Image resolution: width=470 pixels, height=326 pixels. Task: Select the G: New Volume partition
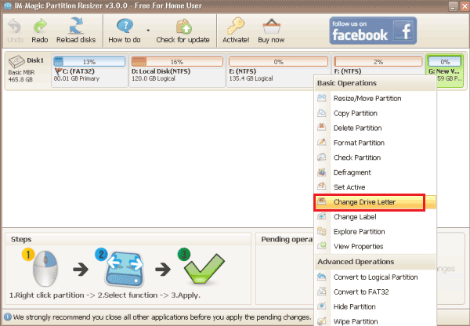(x=444, y=71)
